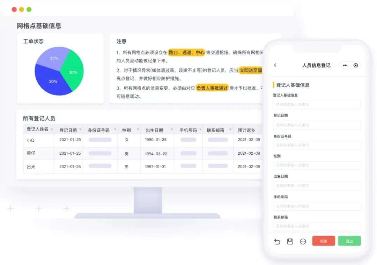Click the 登记日期 input field on phone
The width and height of the screenshot is (377, 265).
tap(317, 125)
